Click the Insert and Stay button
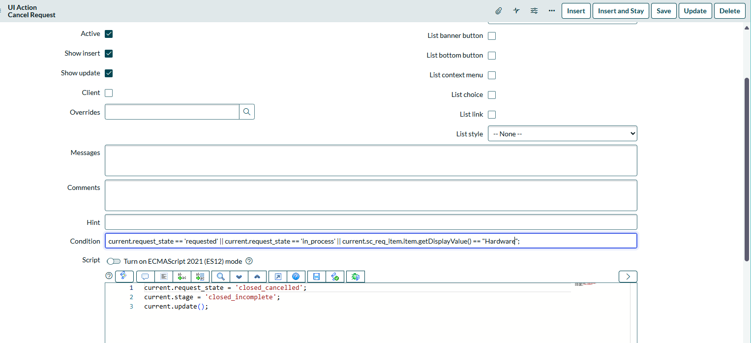 [621, 11]
